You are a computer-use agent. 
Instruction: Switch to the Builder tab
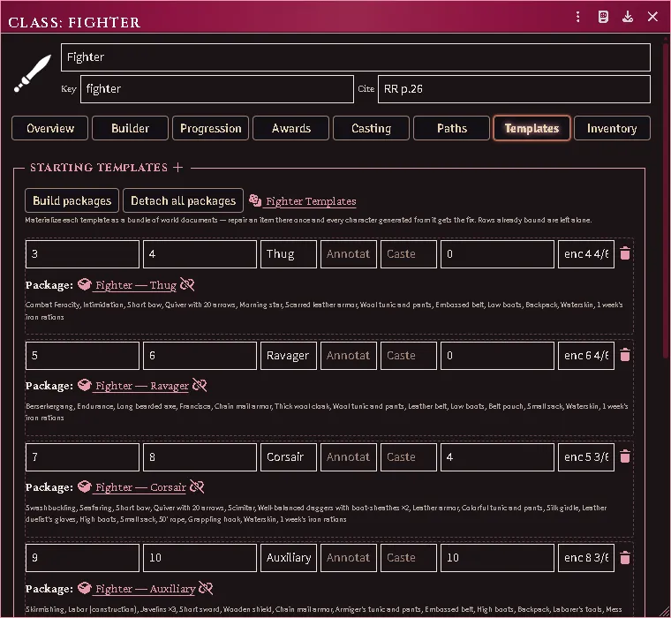(x=130, y=128)
